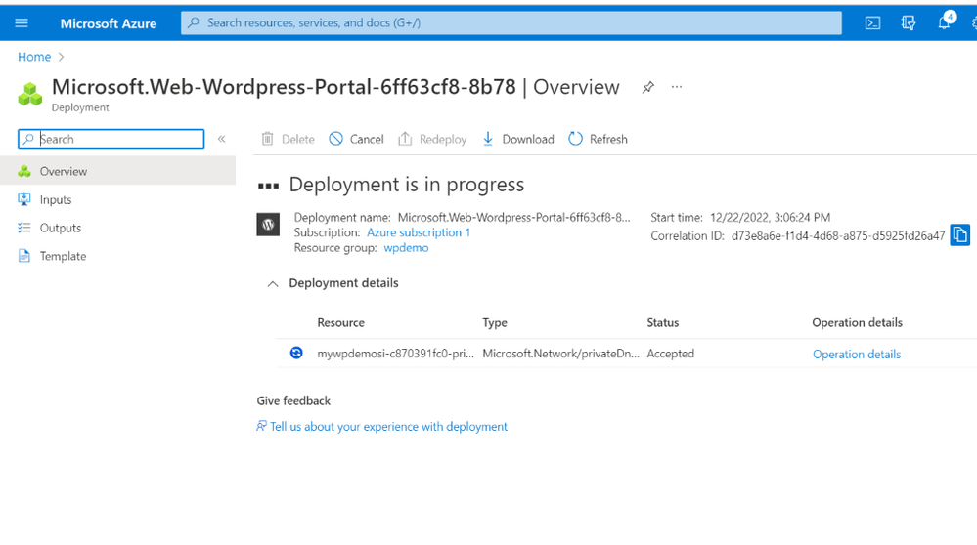Click the Operation details column header

pos(857,322)
